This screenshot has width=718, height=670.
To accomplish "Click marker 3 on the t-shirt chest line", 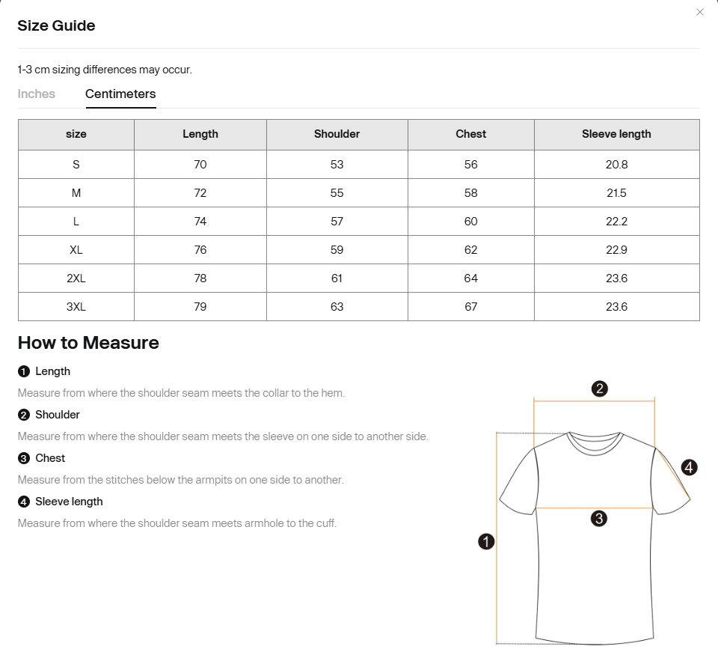I will point(598,519).
